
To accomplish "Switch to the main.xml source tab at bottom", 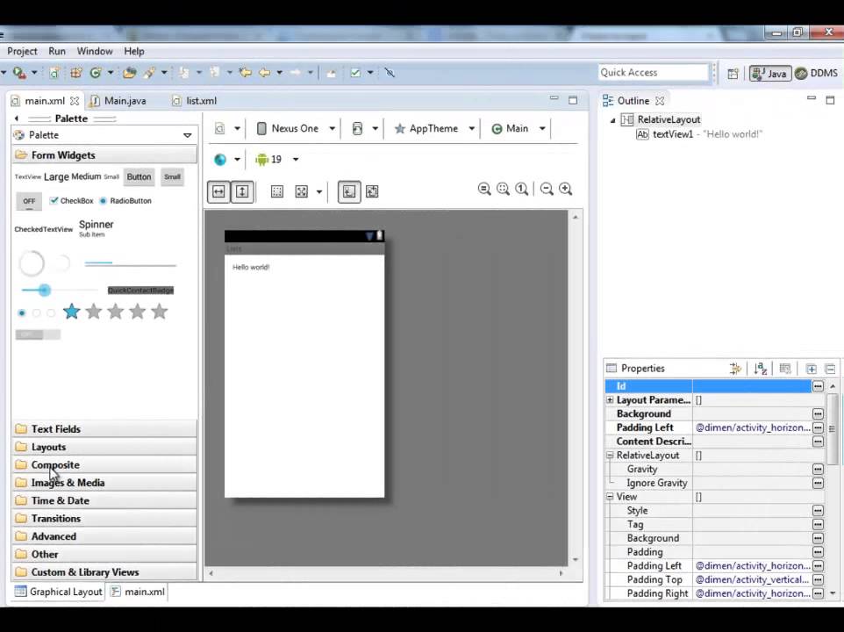I will (138, 592).
